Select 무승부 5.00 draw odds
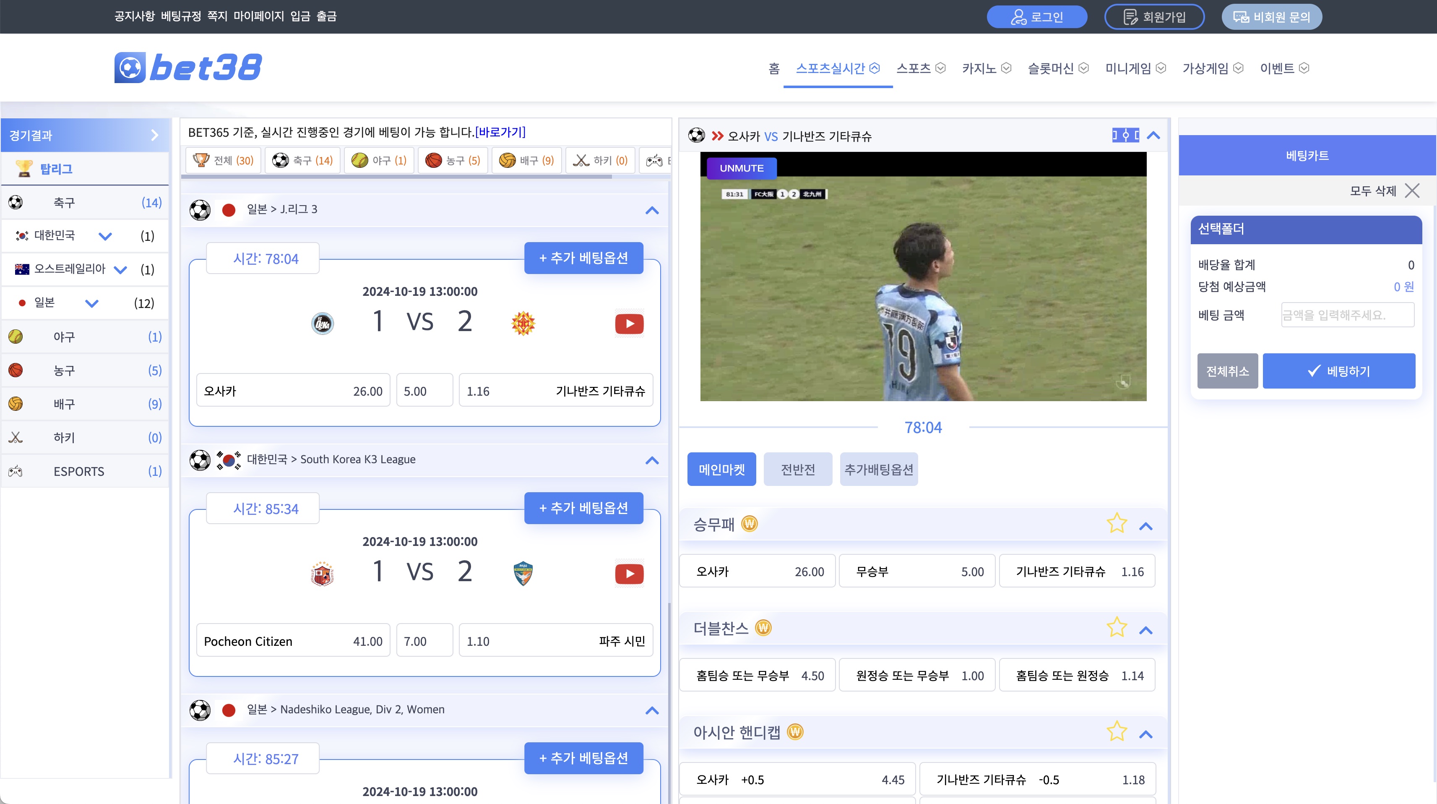The image size is (1437, 804). click(916, 572)
